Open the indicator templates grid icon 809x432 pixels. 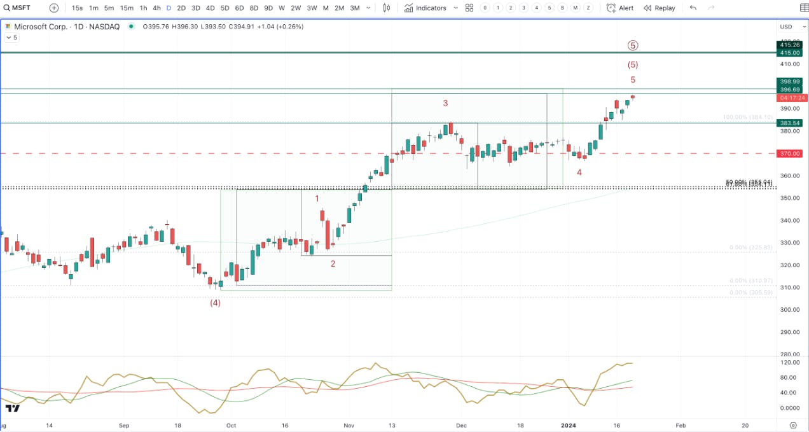(x=469, y=8)
